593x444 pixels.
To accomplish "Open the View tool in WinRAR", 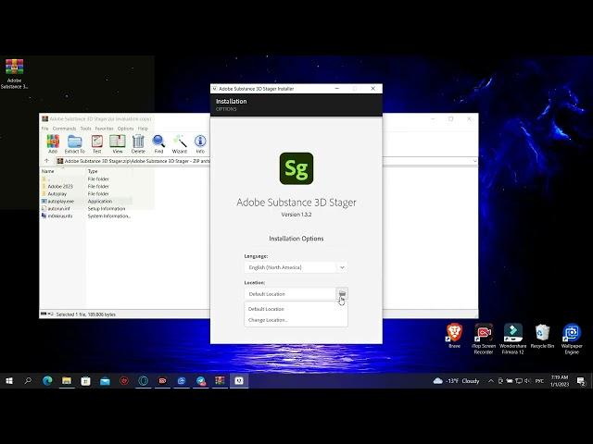I will click(118, 144).
